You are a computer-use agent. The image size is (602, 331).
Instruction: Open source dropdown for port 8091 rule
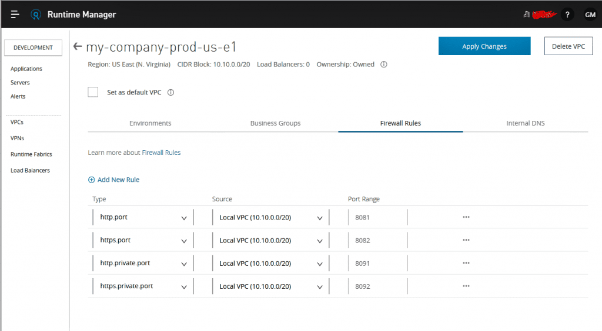[x=270, y=263]
